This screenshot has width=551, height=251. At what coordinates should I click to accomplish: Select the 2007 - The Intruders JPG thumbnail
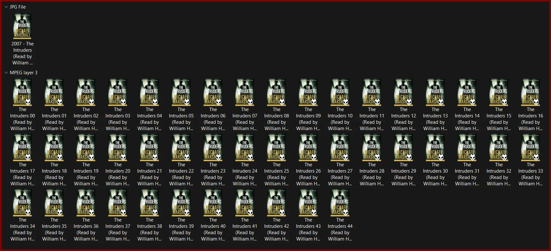(23, 26)
